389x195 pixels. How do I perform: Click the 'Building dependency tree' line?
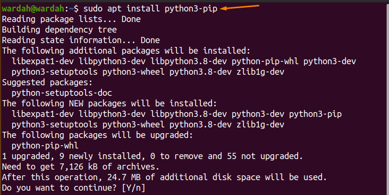coord(59,30)
